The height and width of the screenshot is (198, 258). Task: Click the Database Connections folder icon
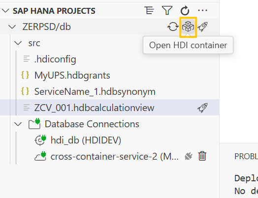[x=34, y=124]
